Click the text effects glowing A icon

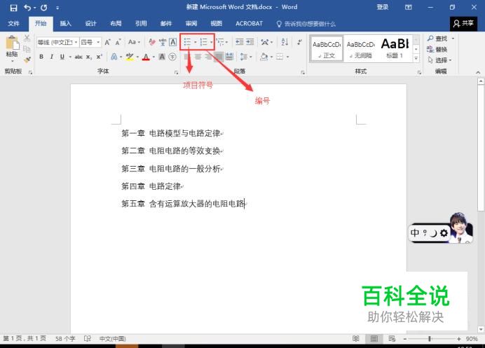coord(114,57)
